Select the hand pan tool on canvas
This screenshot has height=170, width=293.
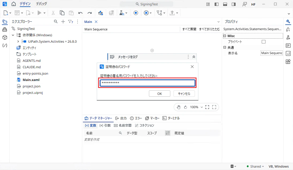179,107
